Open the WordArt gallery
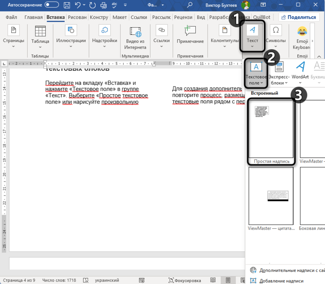 [300, 73]
